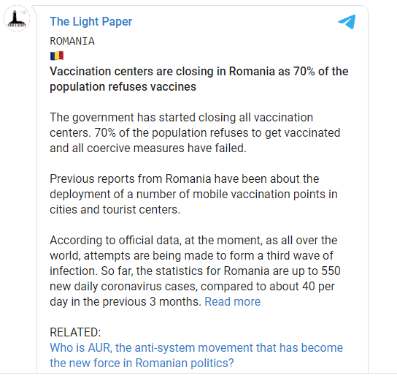Click the Romania flag emoji
The width and height of the screenshot is (397, 381).
57,56
